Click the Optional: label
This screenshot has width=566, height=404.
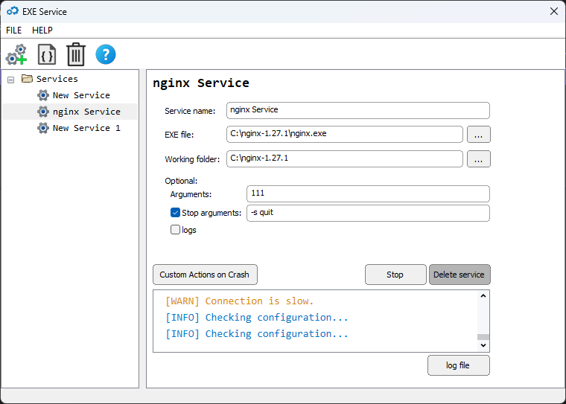(x=181, y=181)
